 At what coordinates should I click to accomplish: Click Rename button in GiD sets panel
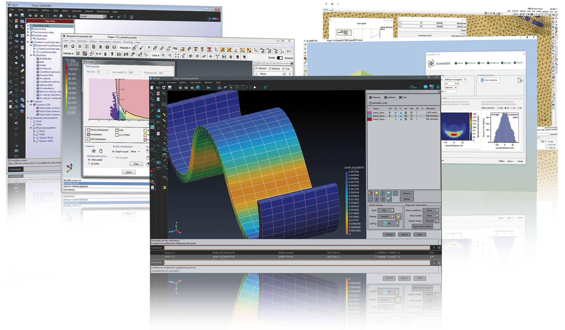coord(407,193)
